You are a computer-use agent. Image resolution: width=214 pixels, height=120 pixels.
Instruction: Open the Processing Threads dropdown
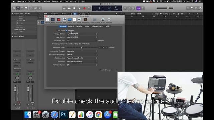click(82, 51)
